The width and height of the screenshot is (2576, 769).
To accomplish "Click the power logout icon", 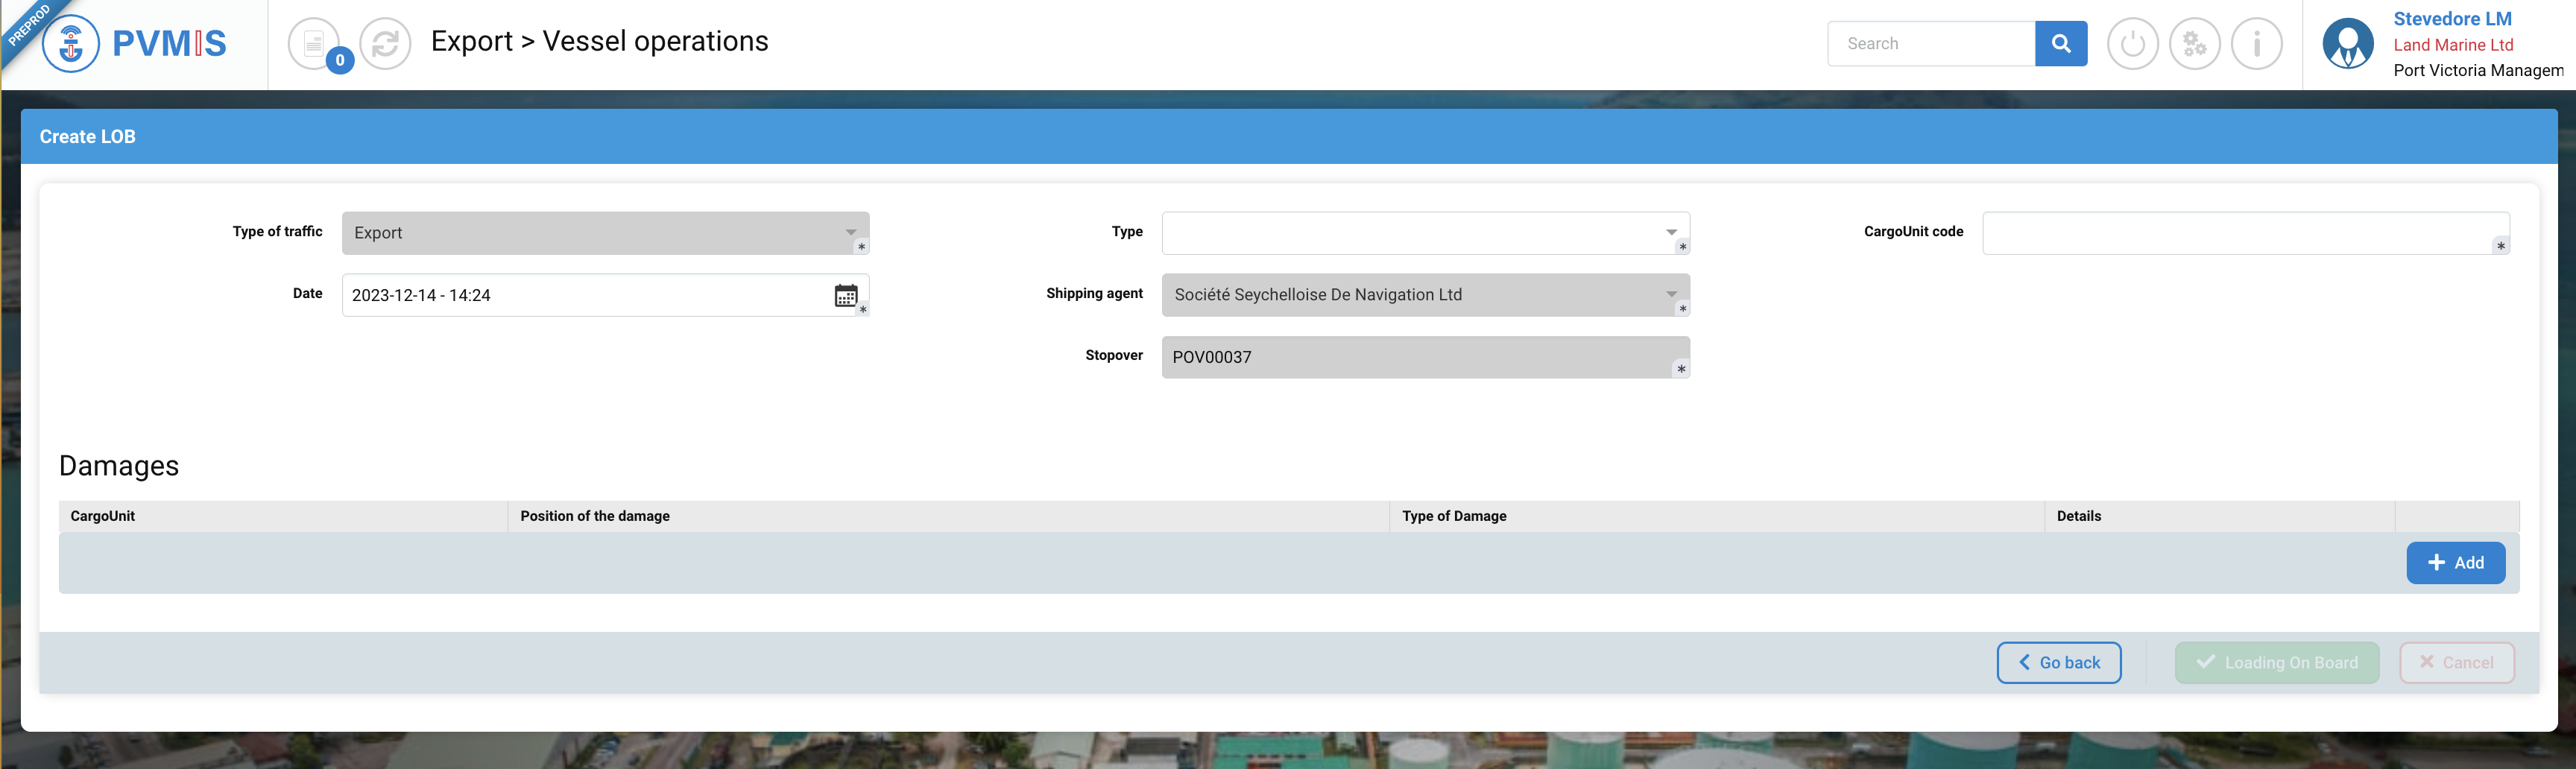I will click(x=2132, y=44).
